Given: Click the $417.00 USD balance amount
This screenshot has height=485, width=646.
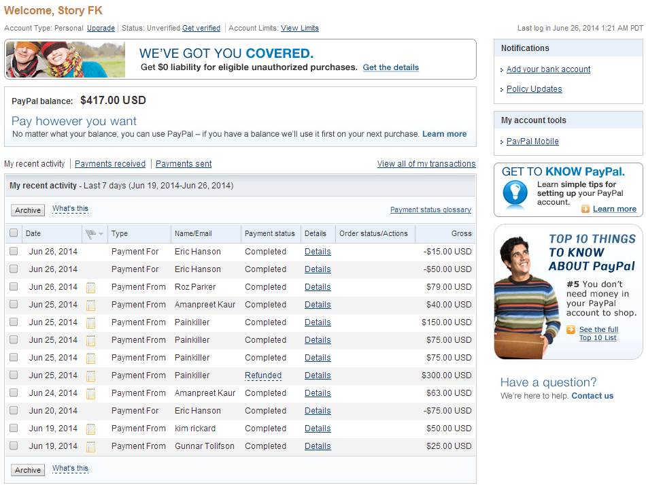Looking at the screenshot, I should click(x=113, y=100).
